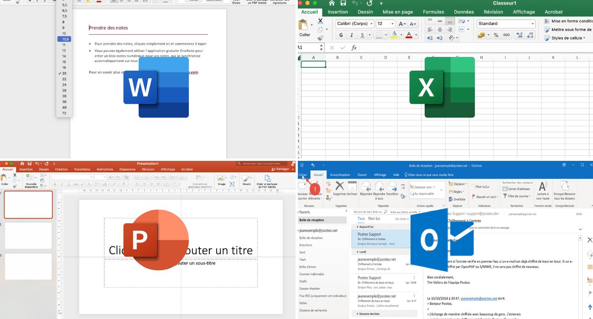Click the Partager button in PowerPoint
This screenshot has width=593, height=319.
(280, 169)
